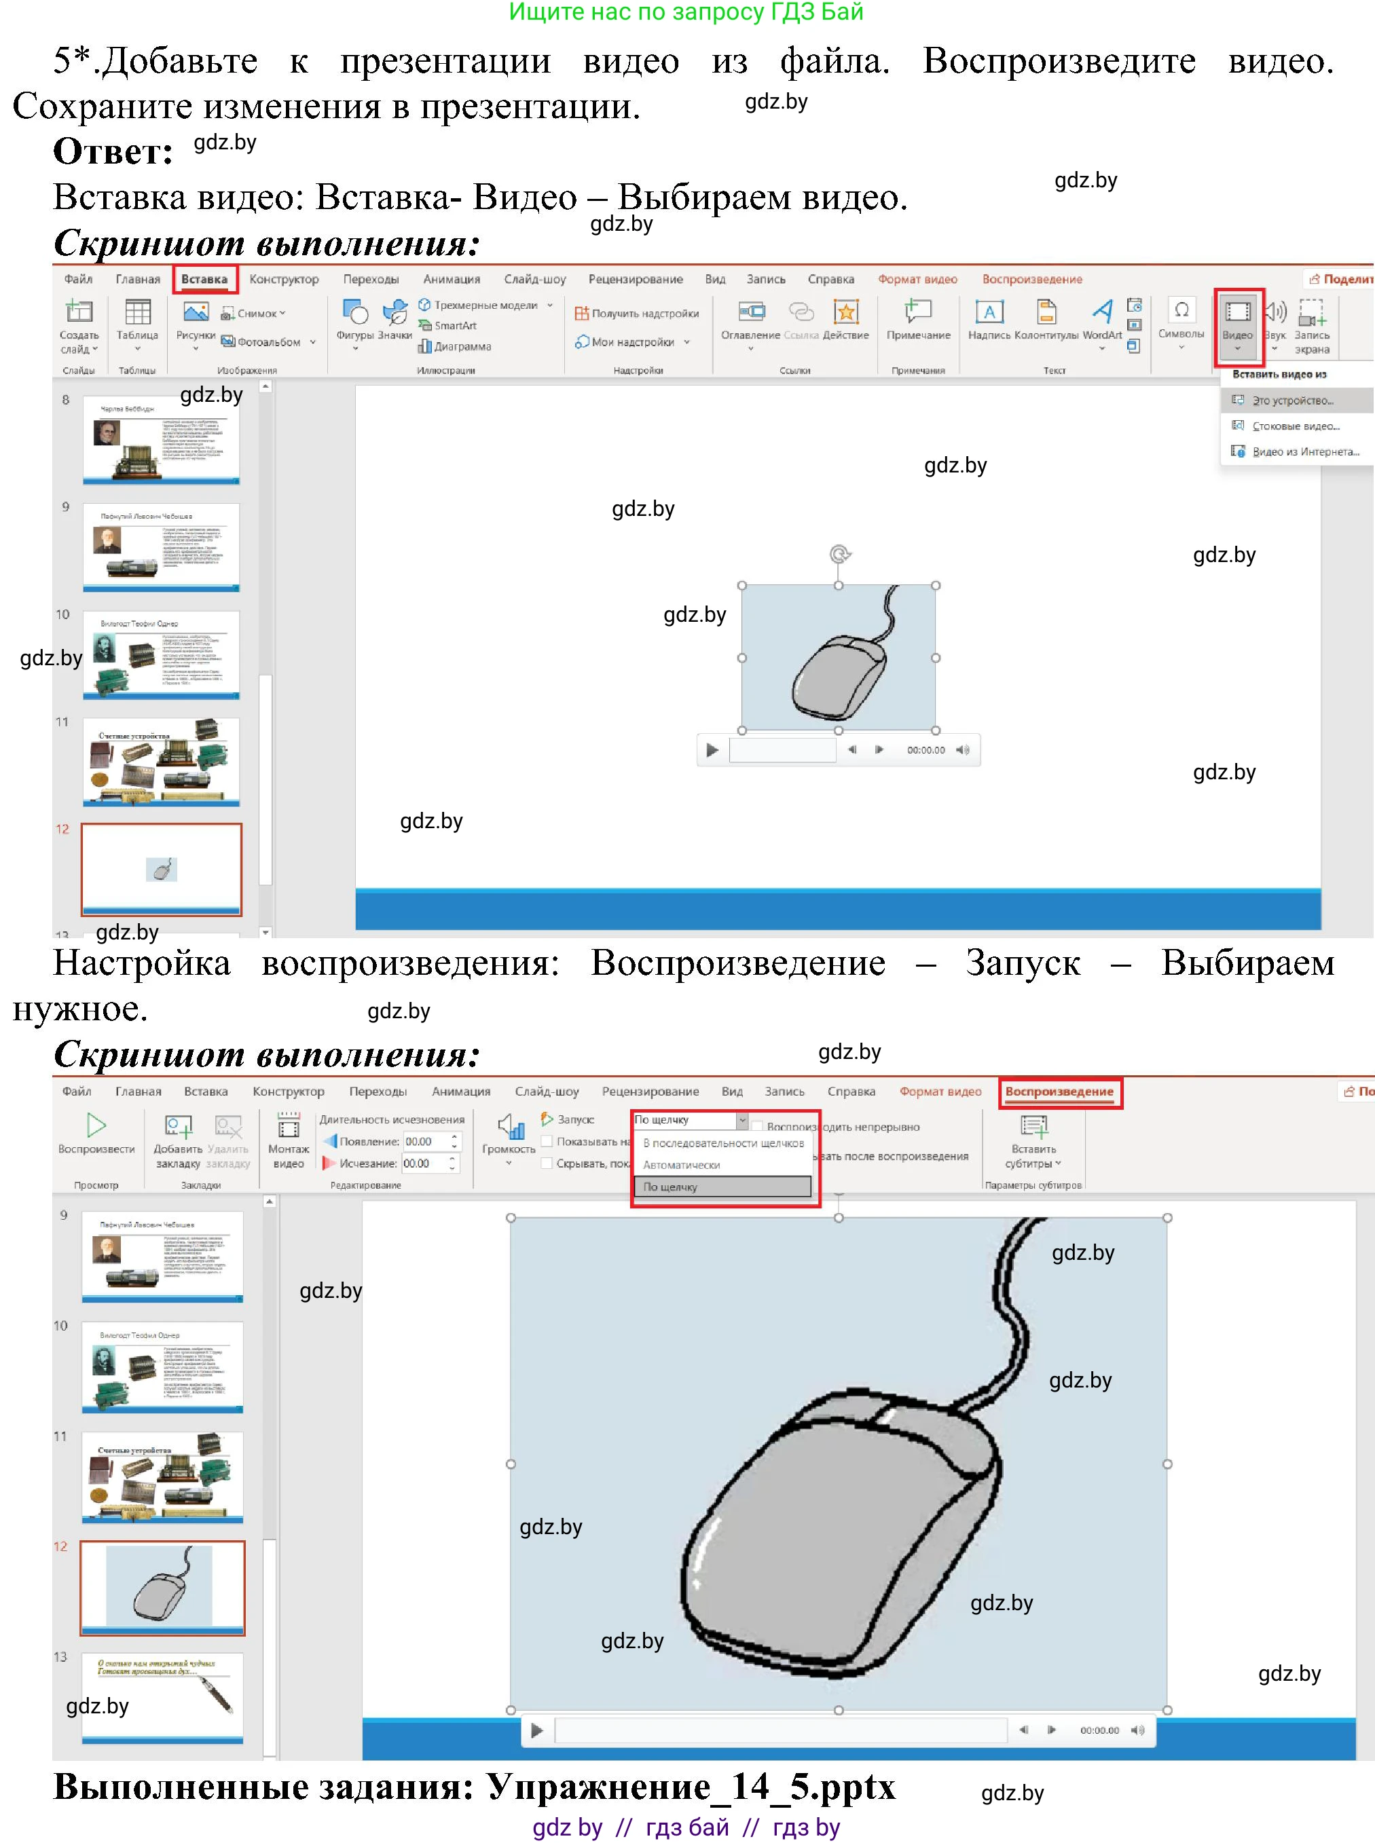Toggle Показывать на весь экран checkbox
The width and height of the screenshot is (1375, 1843).
tap(547, 1142)
